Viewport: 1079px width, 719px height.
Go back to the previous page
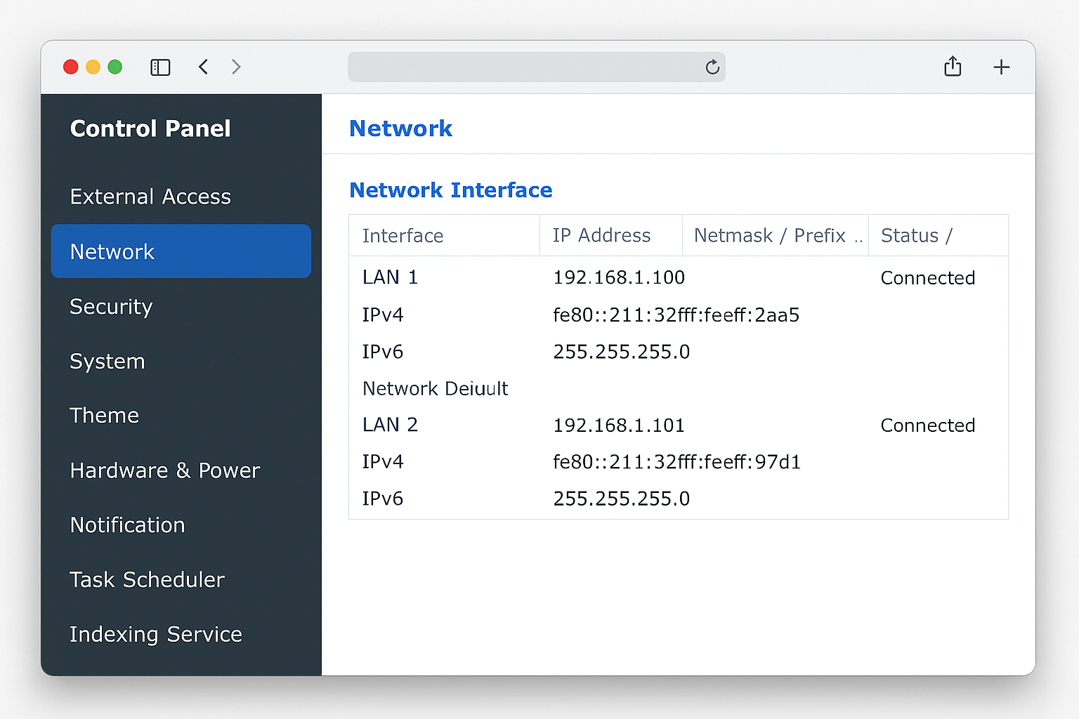pyautogui.click(x=203, y=67)
